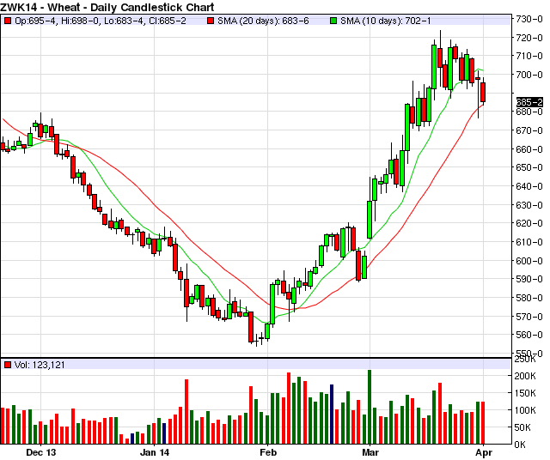Click the red SMA 20 days swatch
Viewport: 550px width, 460px height.
click(x=211, y=21)
